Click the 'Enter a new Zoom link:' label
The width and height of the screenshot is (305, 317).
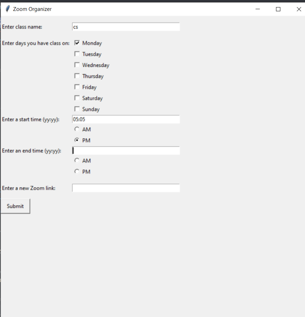pos(28,188)
